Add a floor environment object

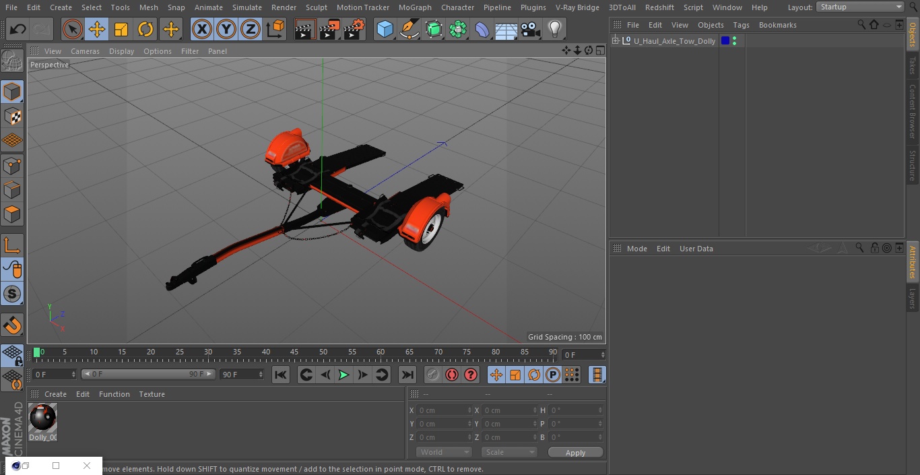(506, 29)
